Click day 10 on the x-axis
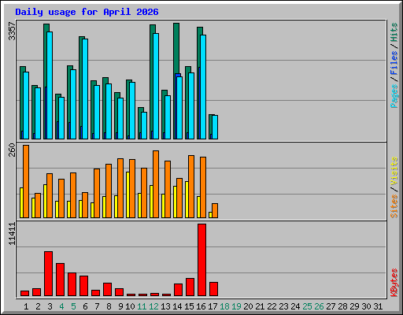Viewport: 403px width, 315px height. [130, 306]
